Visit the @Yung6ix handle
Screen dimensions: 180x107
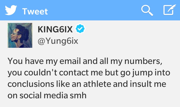click(x=58, y=41)
